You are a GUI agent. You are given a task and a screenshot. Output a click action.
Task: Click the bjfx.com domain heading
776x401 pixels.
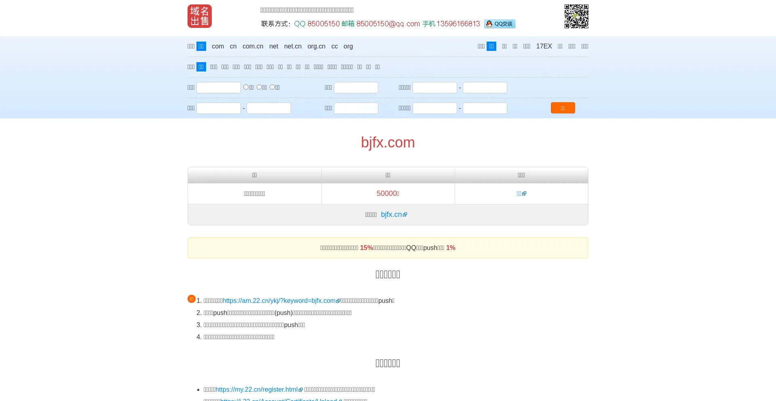(388, 143)
